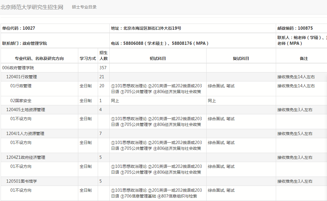
Task: Click the 1204Z1政府经济管理 major entry
Action: pos(26,157)
